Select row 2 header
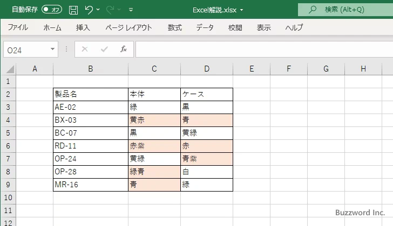 coord(8,94)
